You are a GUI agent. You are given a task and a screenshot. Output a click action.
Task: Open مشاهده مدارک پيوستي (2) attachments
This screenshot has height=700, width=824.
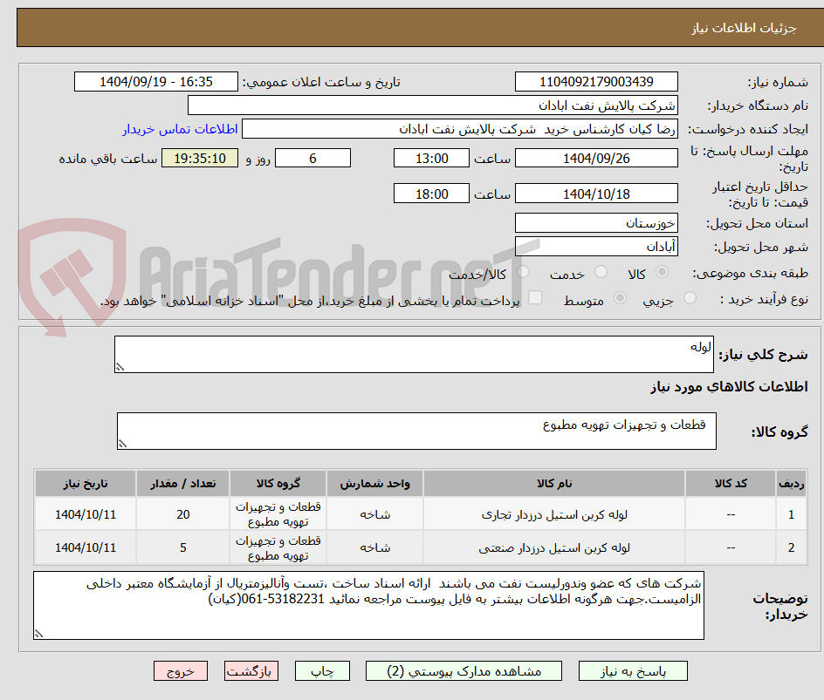pos(463,671)
